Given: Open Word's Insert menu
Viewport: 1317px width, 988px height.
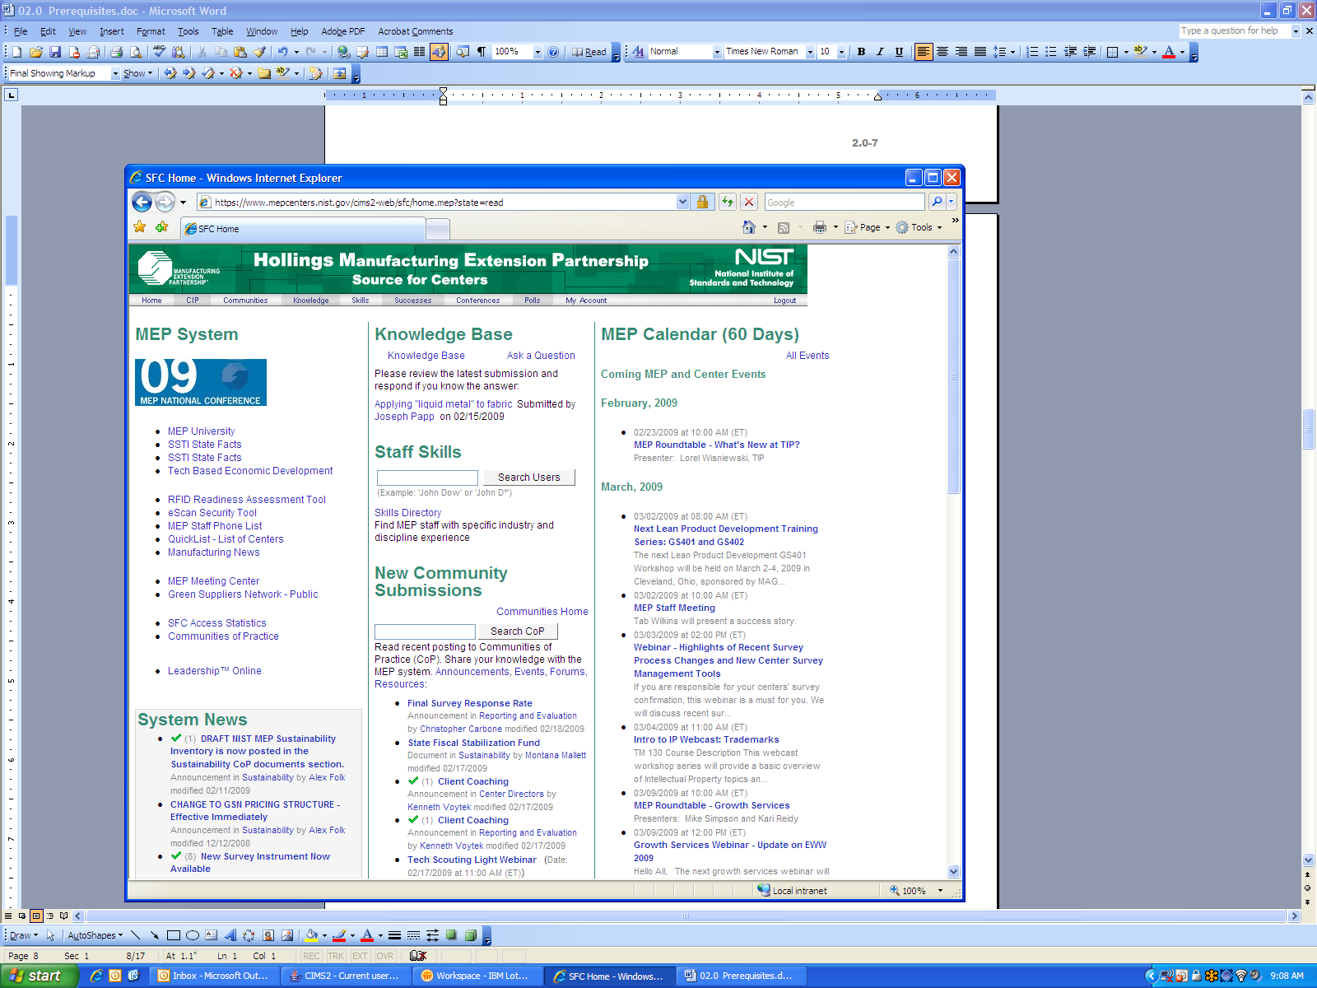Looking at the screenshot, I should coord(112,31).
